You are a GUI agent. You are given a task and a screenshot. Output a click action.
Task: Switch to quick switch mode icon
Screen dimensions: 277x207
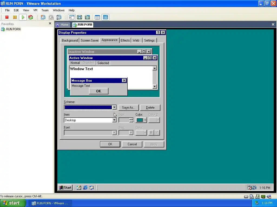(80, 17)
